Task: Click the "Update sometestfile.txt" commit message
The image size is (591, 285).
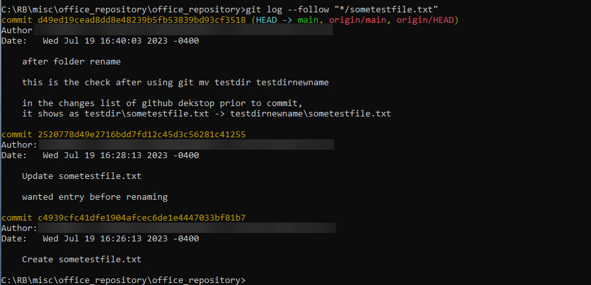Action: click(x=81, y=176)
